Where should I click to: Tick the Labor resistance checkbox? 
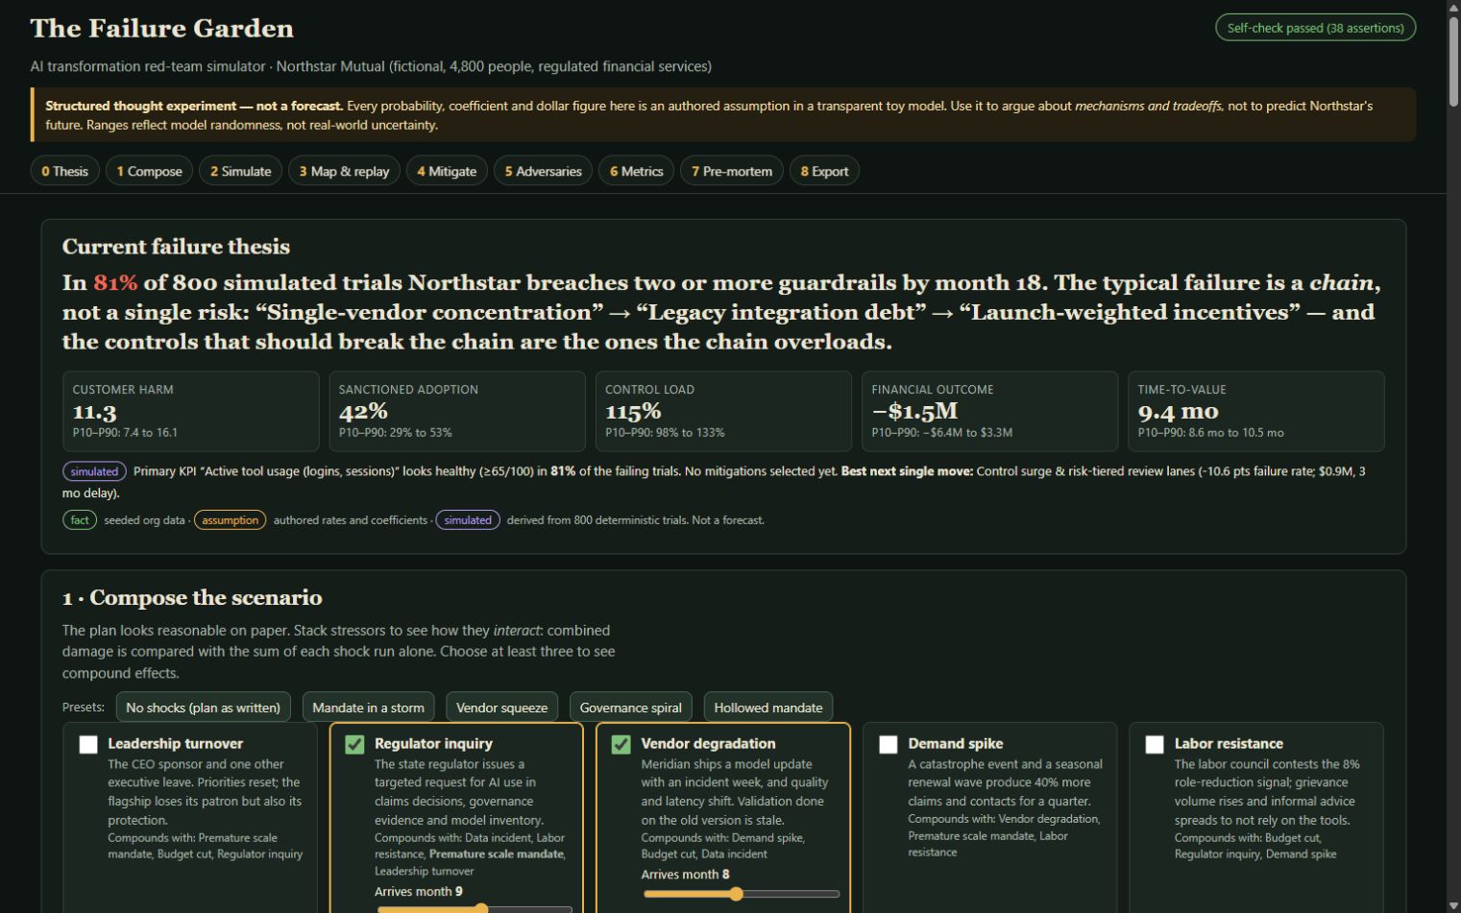1155,744
